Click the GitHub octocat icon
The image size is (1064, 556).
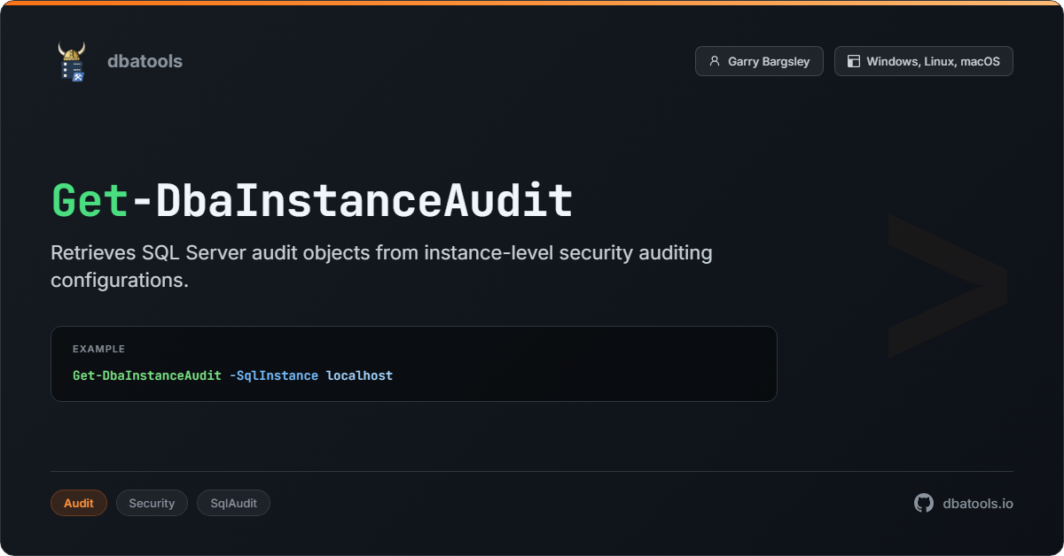924,503
